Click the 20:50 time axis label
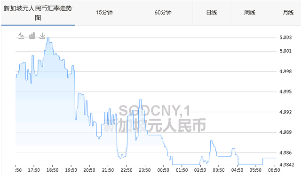The height and width of the screenshot is (176, 301). click(x=89, y=170)
